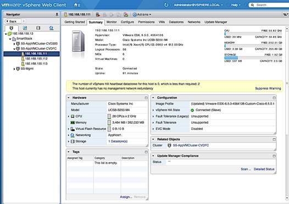
Task: Click the Memory usage bar
Action: tap(253, 46)
